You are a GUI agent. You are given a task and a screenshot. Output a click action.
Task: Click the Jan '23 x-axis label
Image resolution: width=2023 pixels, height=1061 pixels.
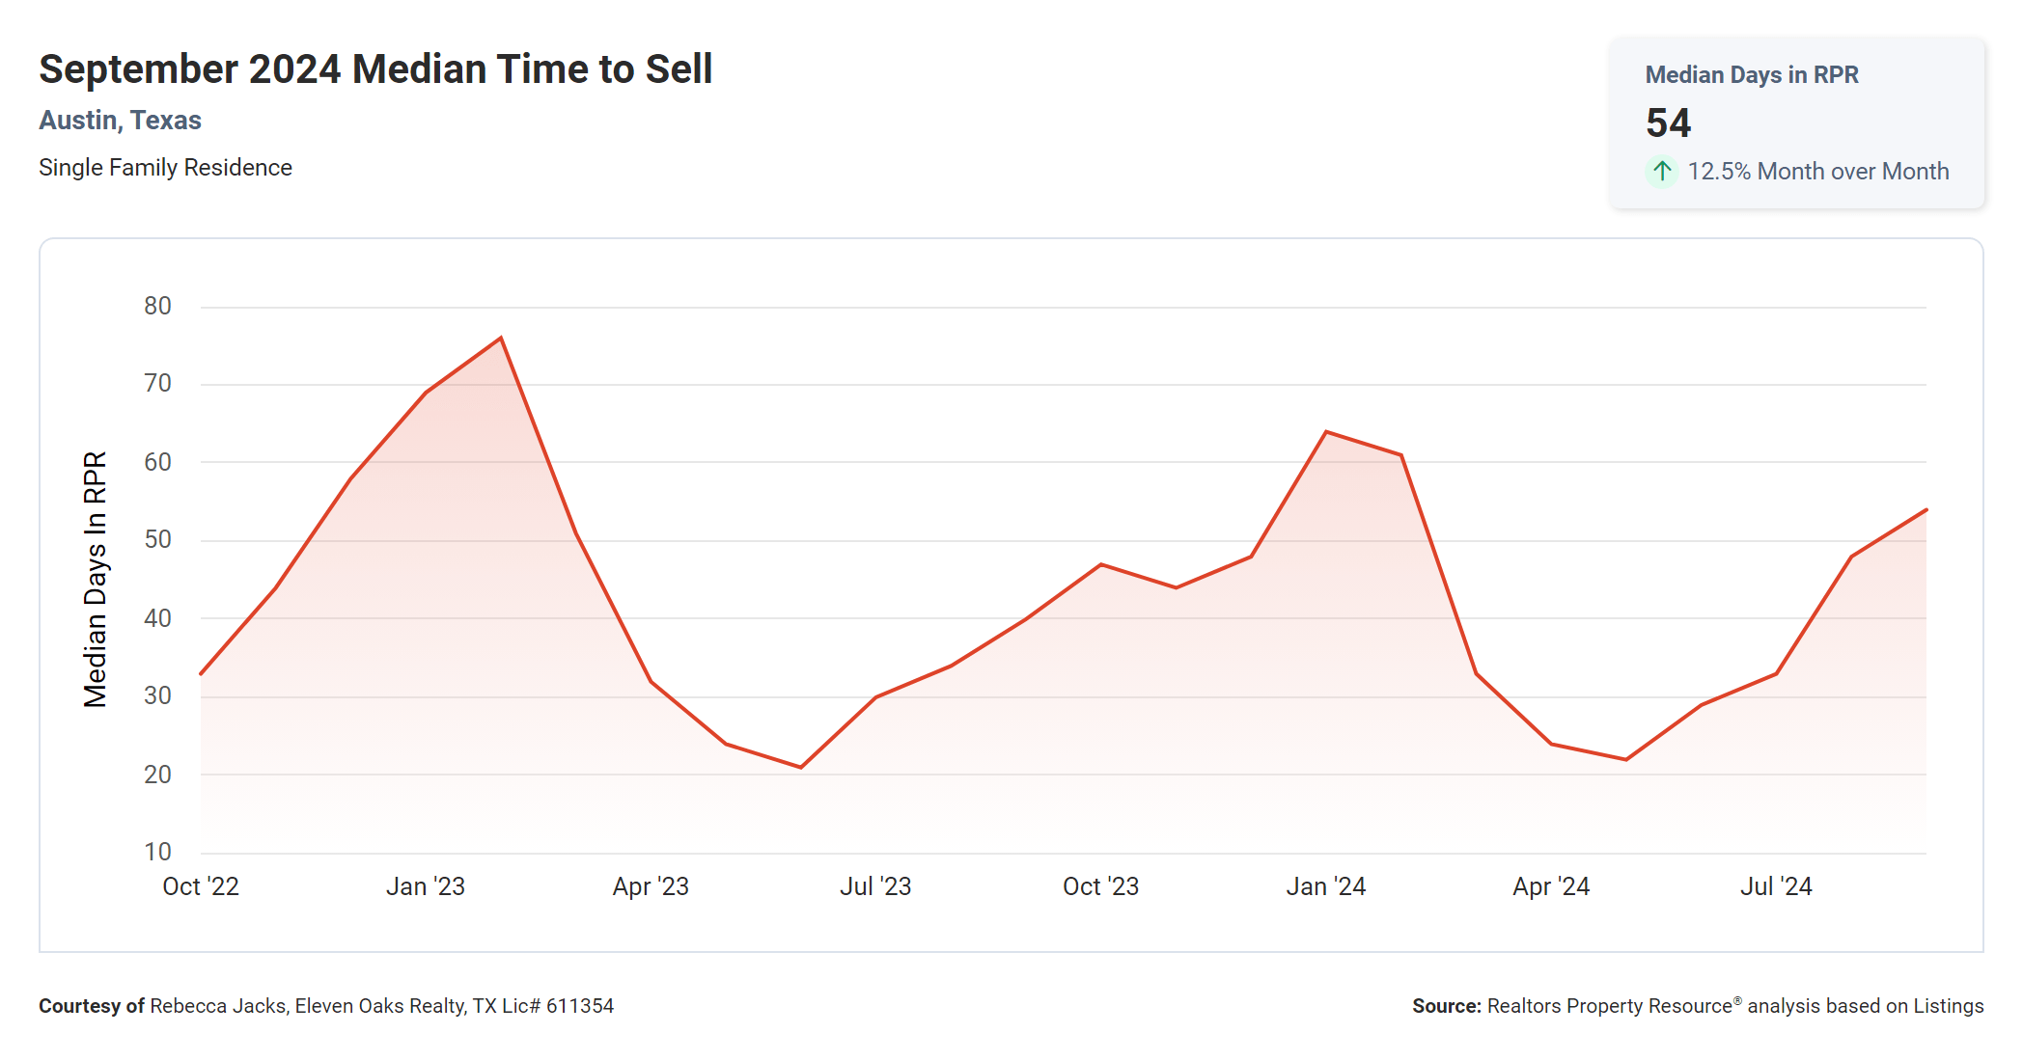click(426, 886)
